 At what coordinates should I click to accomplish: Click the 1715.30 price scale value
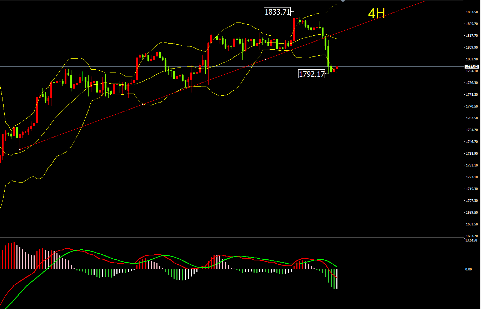click(x=472, y=189)
